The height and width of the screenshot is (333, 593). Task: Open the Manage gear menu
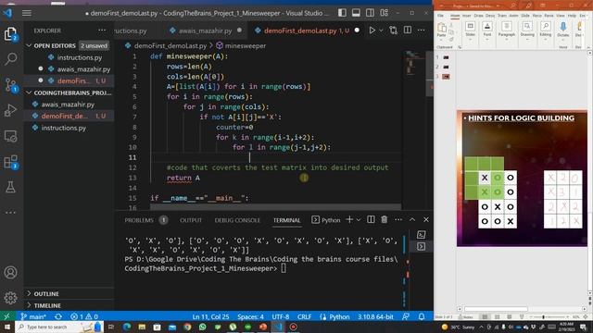click(x=10, y=298)
